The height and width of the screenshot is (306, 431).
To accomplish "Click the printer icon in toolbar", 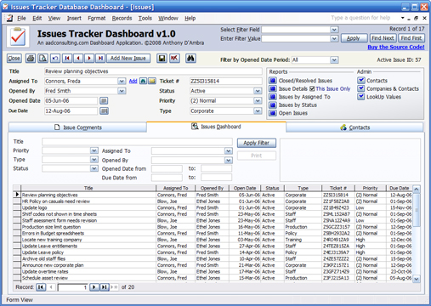I will tap(31, 59).
